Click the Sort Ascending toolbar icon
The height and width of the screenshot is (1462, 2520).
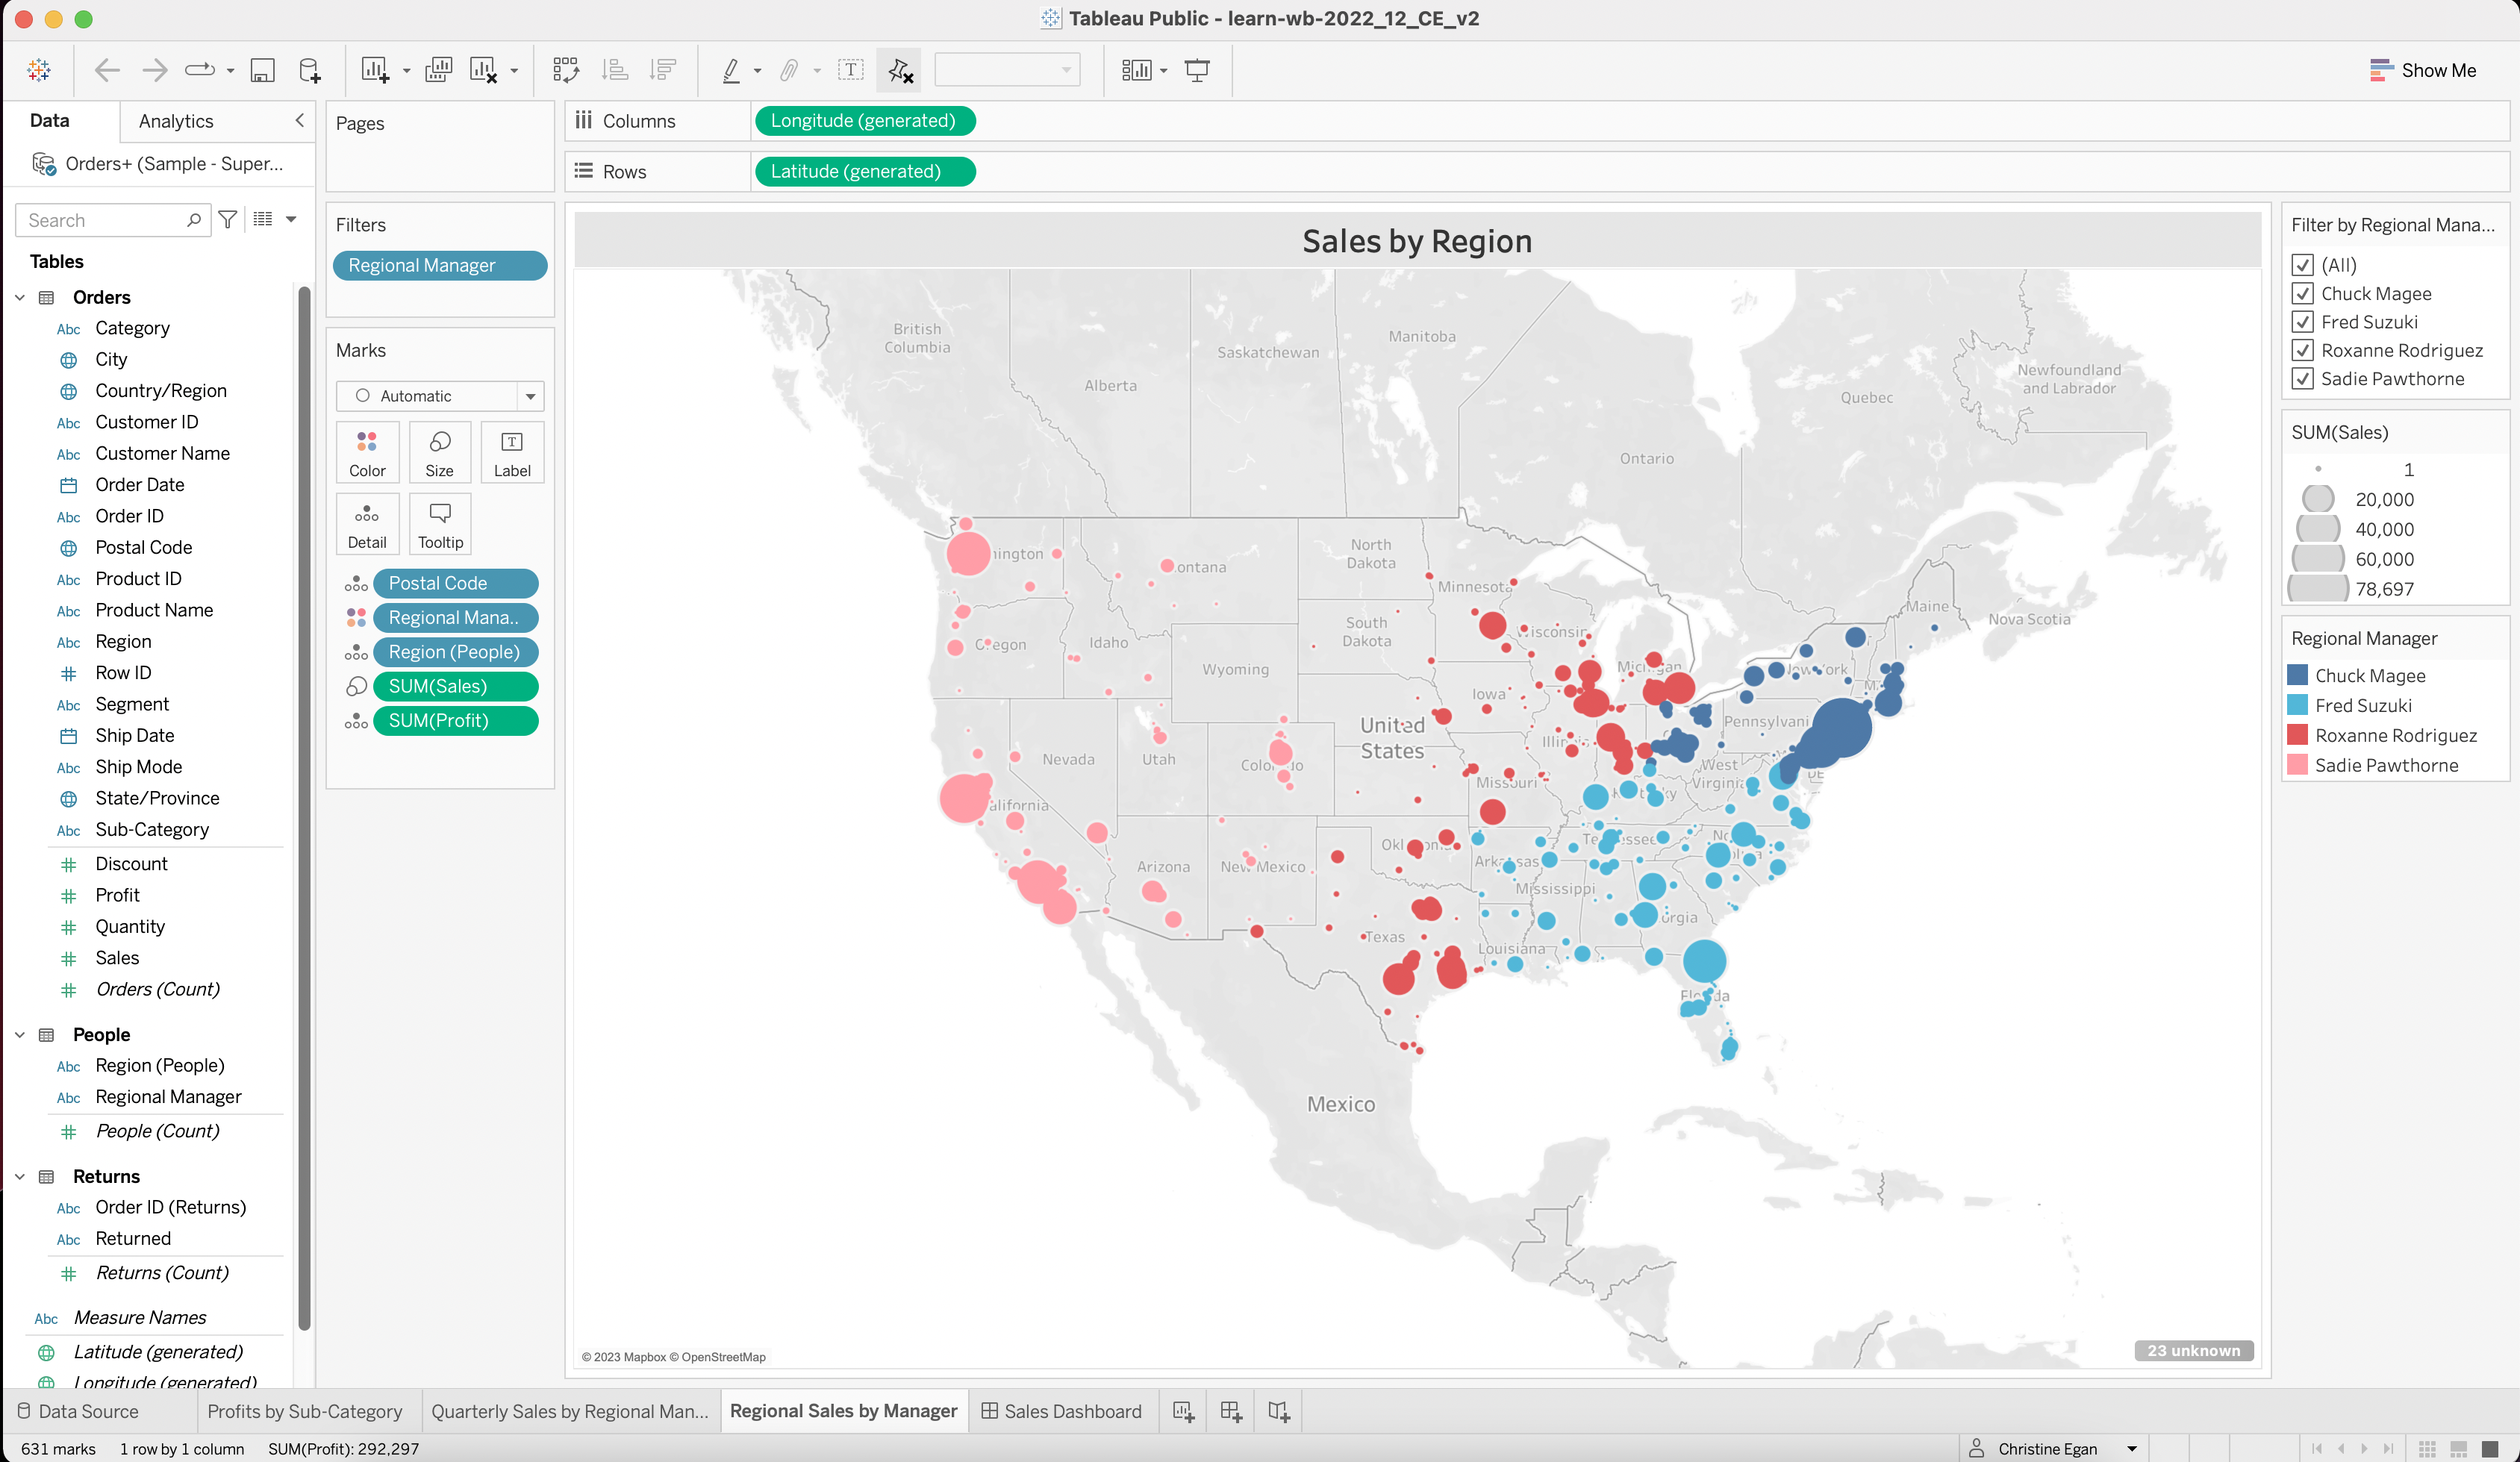(x=615, y=70)
